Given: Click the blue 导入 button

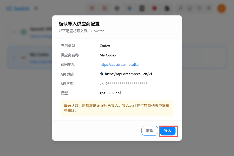Looking at the screenshot, I should (x=168, y=131).
